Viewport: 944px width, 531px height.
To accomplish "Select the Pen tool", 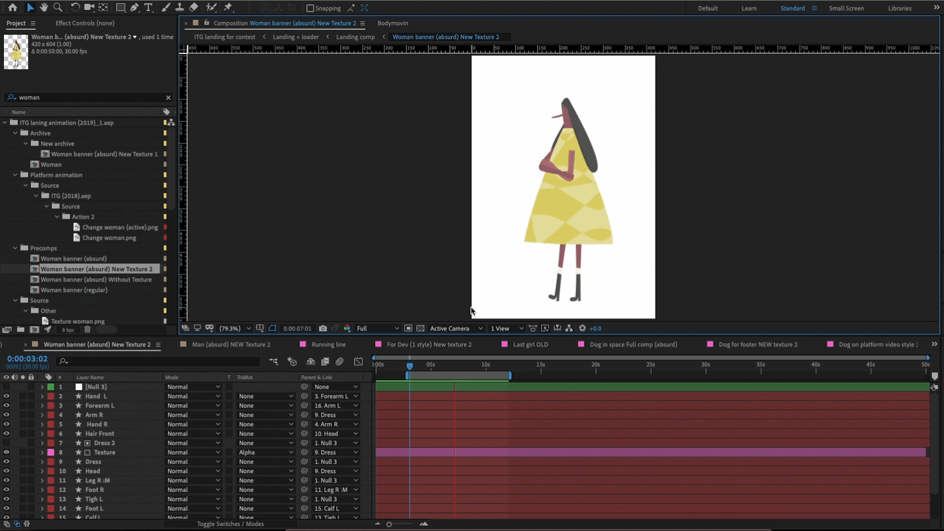I will pyautogui.click(x=135, y=8).
